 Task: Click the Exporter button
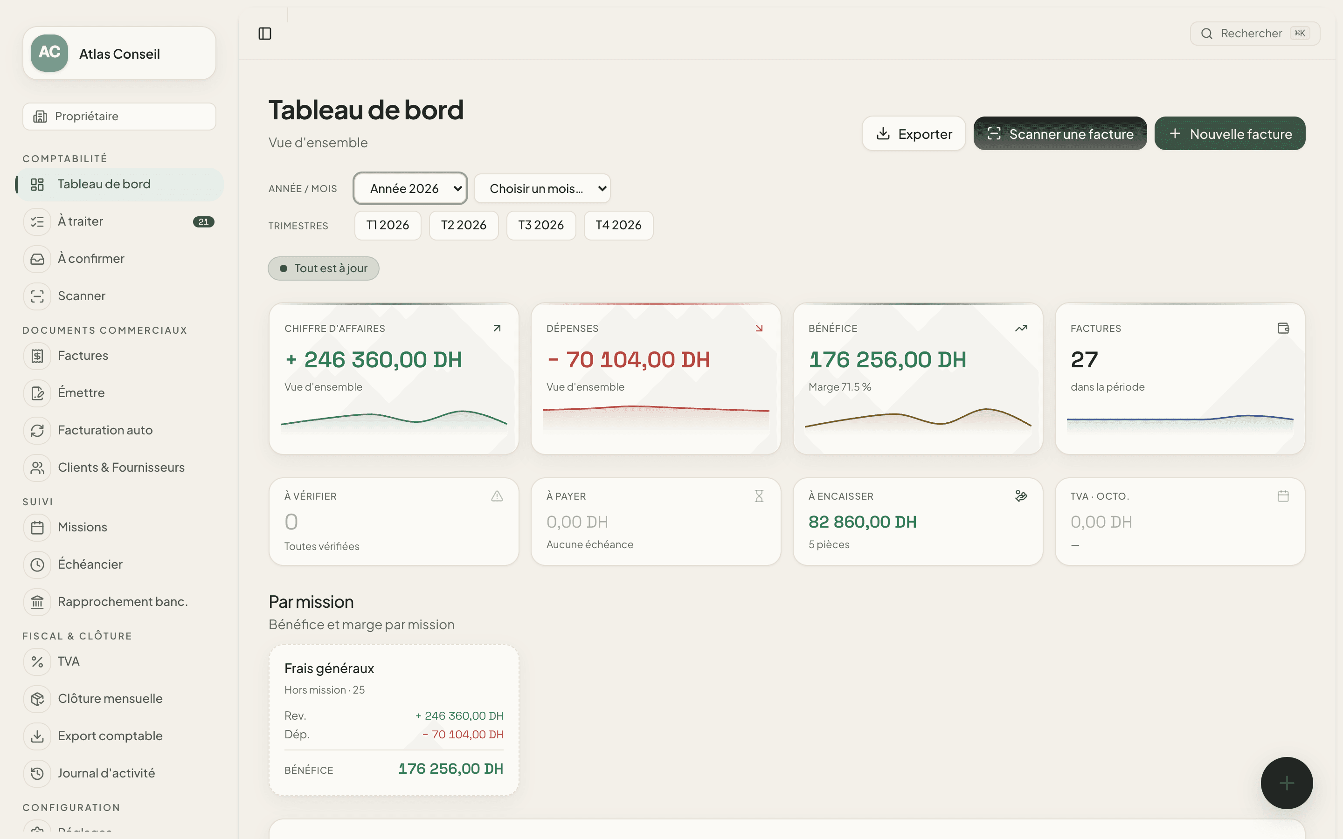pos(914,134)
